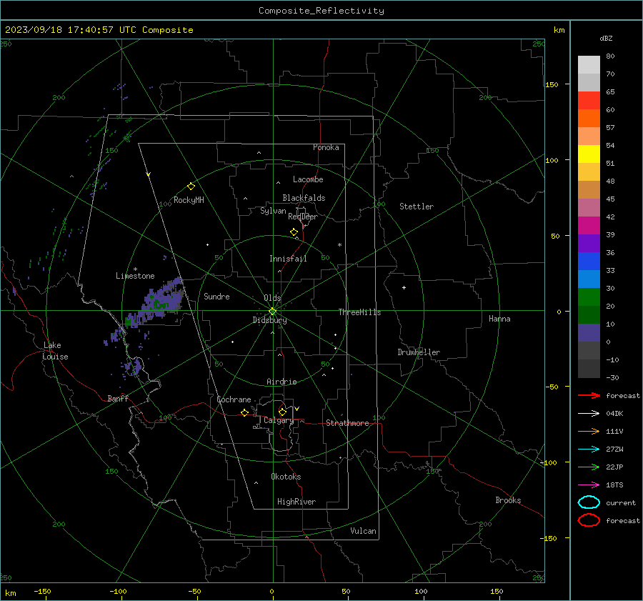
Task: Select the Drumheller label
Action: tap(419, 352)
